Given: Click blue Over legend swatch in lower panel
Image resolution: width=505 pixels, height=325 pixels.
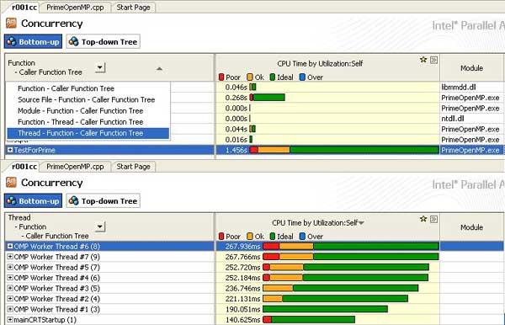Looking at the screenshot, I should [x=302, y=237].
